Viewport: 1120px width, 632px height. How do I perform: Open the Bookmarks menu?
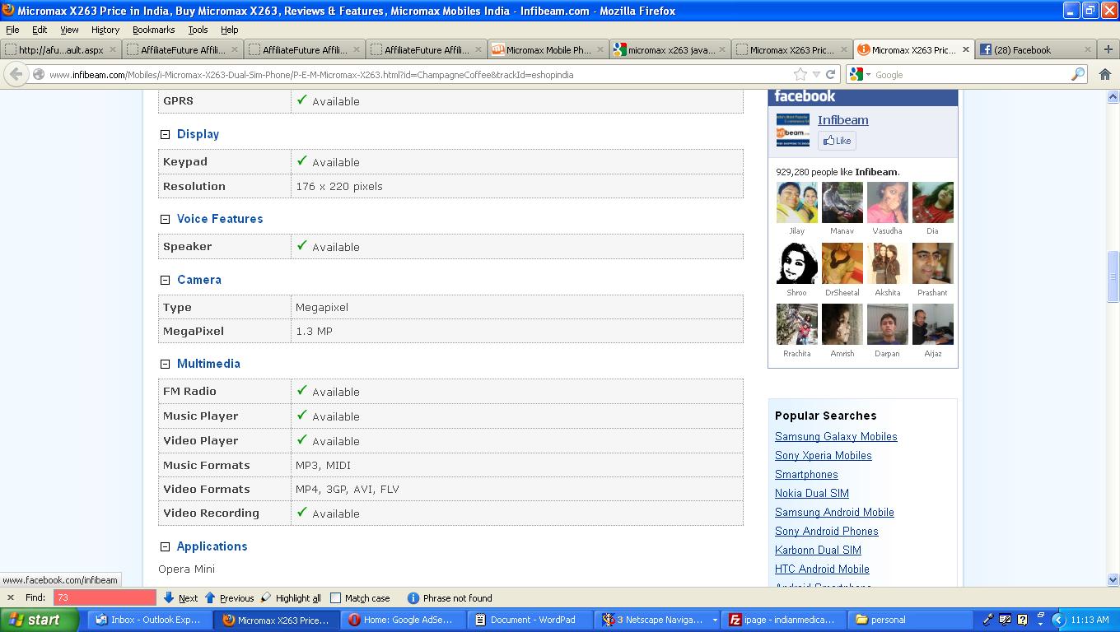point(153,30)
